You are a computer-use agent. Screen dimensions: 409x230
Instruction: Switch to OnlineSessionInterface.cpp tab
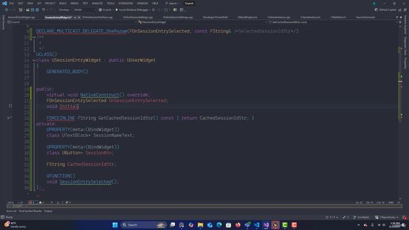(97, 17)
